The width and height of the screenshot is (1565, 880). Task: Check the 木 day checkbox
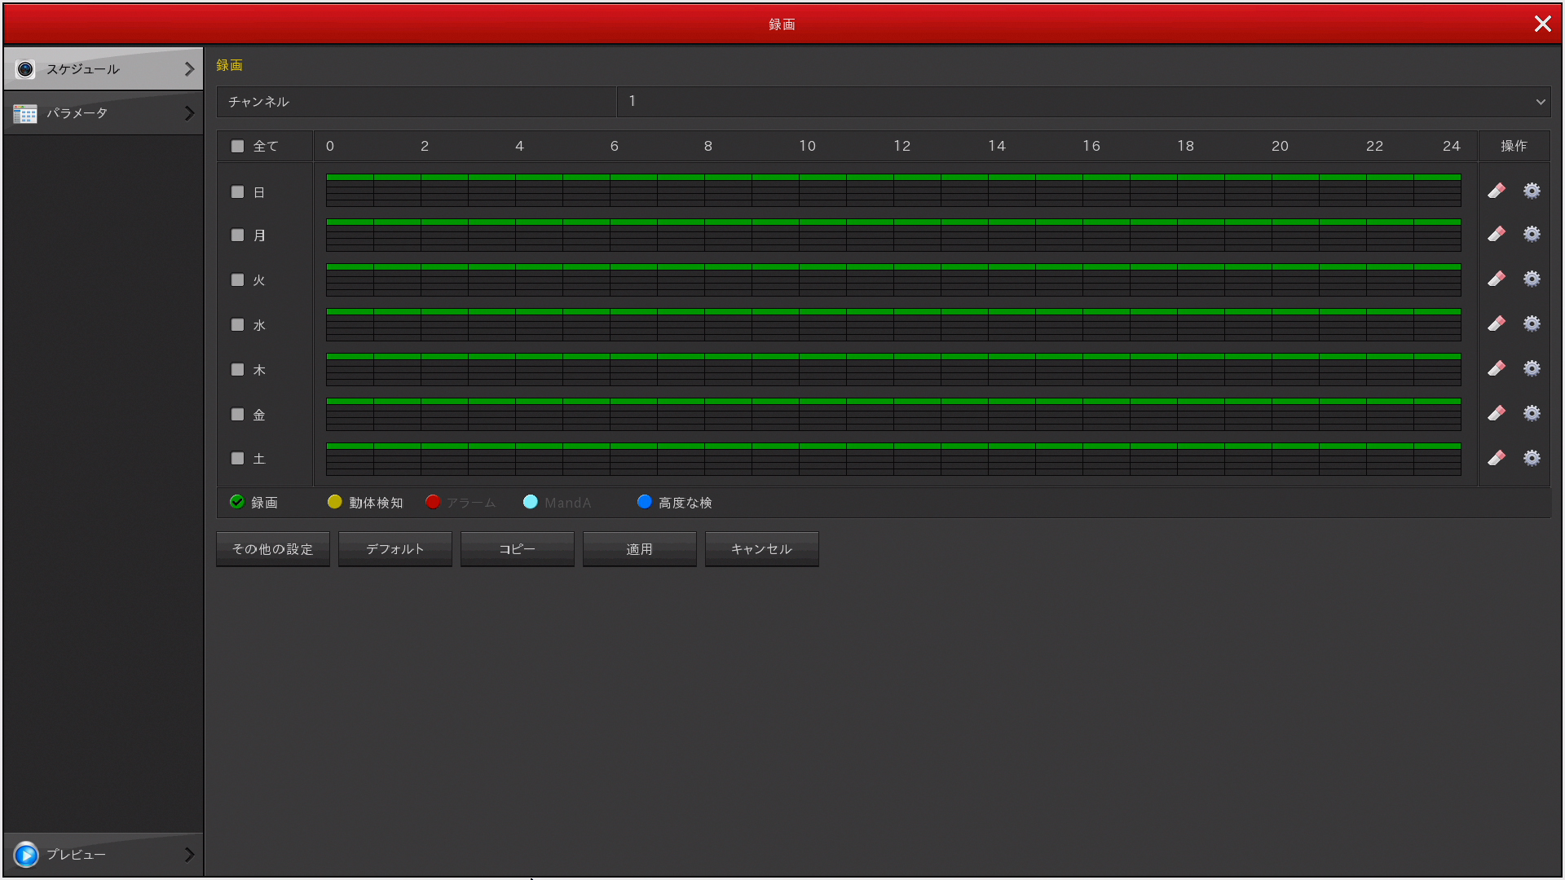click(x=237, y=370)
